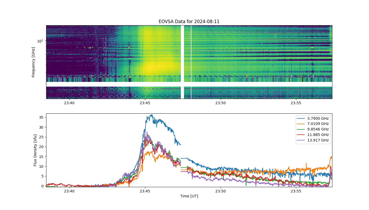Click the EOVSA Data for 2024-08-11 title

189,22
